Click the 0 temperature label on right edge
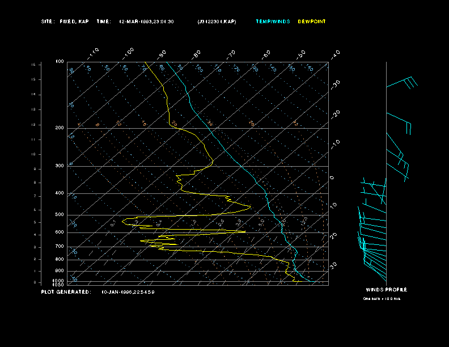This screenshot has height=347, width=449. (332, 177)
